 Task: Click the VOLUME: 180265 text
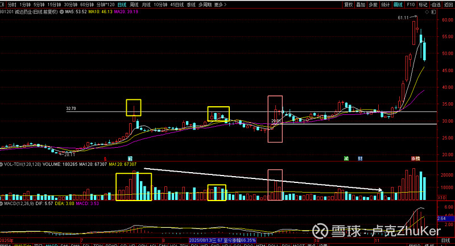[x=61, y=164]
